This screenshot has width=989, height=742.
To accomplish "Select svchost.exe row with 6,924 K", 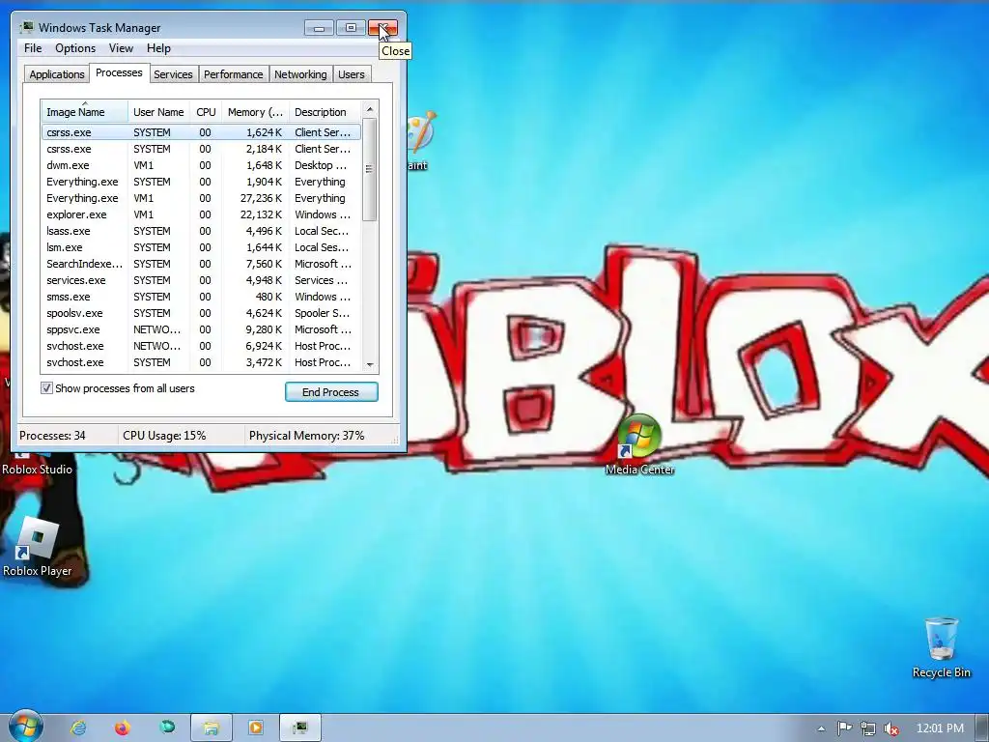I will point(201,346).
